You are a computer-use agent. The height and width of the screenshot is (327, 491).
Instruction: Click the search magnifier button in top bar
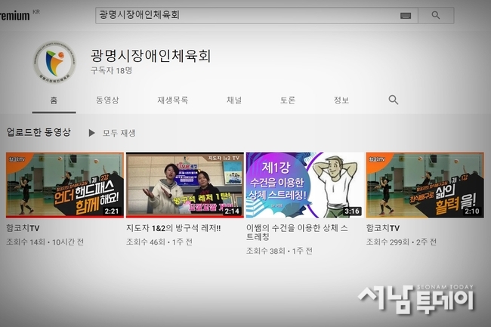[436, 15]
